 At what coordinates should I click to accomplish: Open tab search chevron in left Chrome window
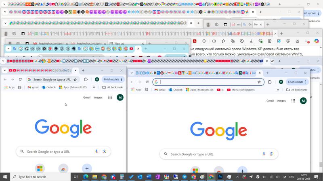(x=5, y=70)
